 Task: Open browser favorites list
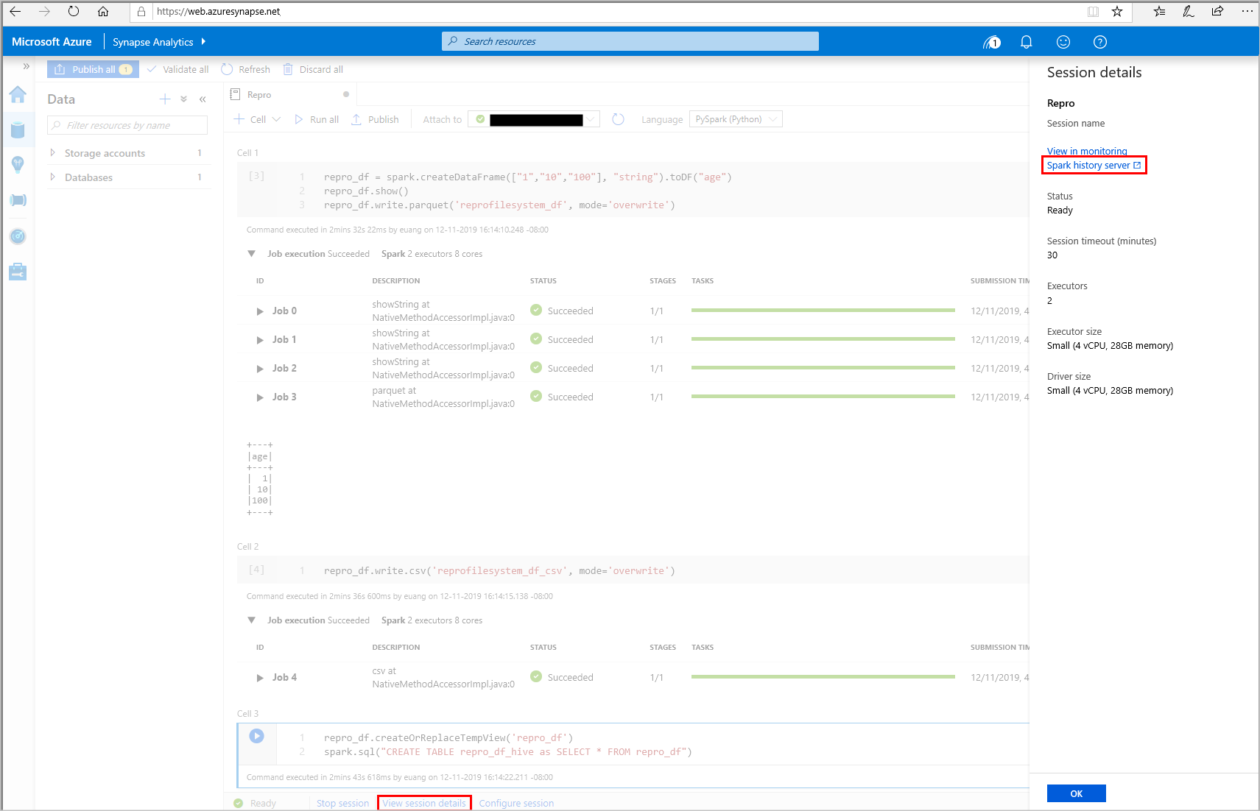[x=1160, y=12]
